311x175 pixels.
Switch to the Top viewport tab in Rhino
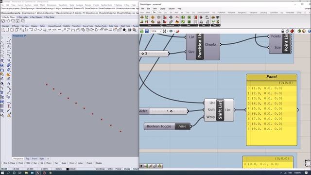(x=28, y=159)
